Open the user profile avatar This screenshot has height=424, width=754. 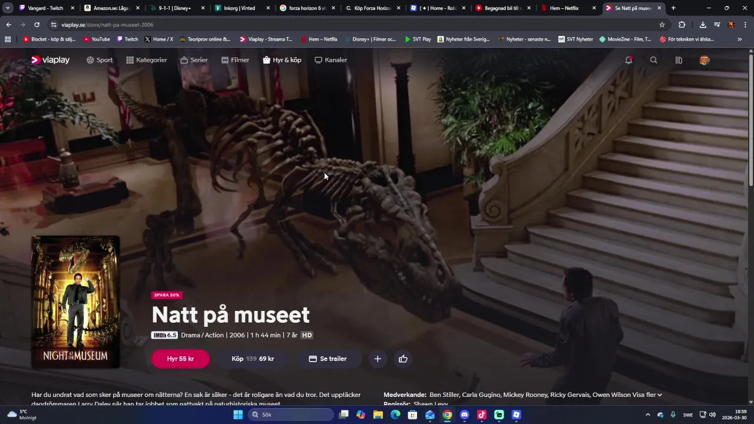(704, 60)
